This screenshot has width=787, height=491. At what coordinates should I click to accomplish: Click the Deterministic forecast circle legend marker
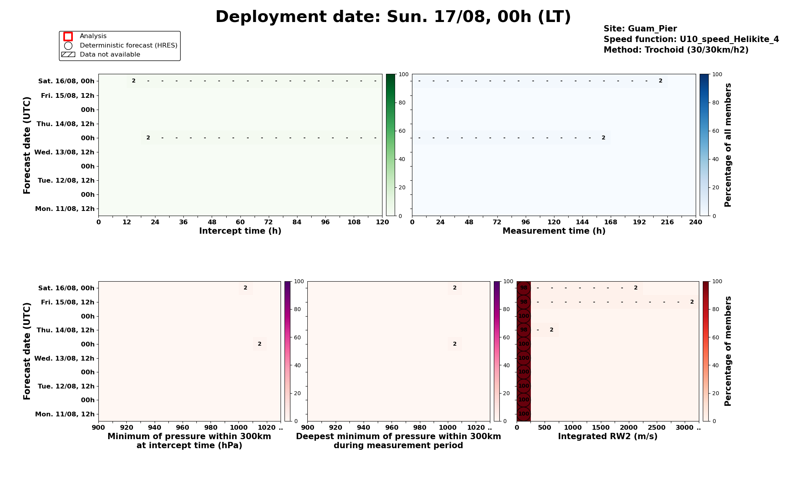point(68,46)
